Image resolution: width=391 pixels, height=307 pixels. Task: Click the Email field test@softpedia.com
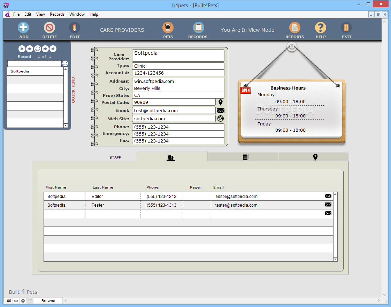pyautogui.click(x=174, y=110)
